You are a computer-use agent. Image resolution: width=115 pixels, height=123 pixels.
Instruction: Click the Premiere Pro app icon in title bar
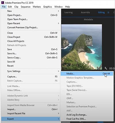point(3,3)
